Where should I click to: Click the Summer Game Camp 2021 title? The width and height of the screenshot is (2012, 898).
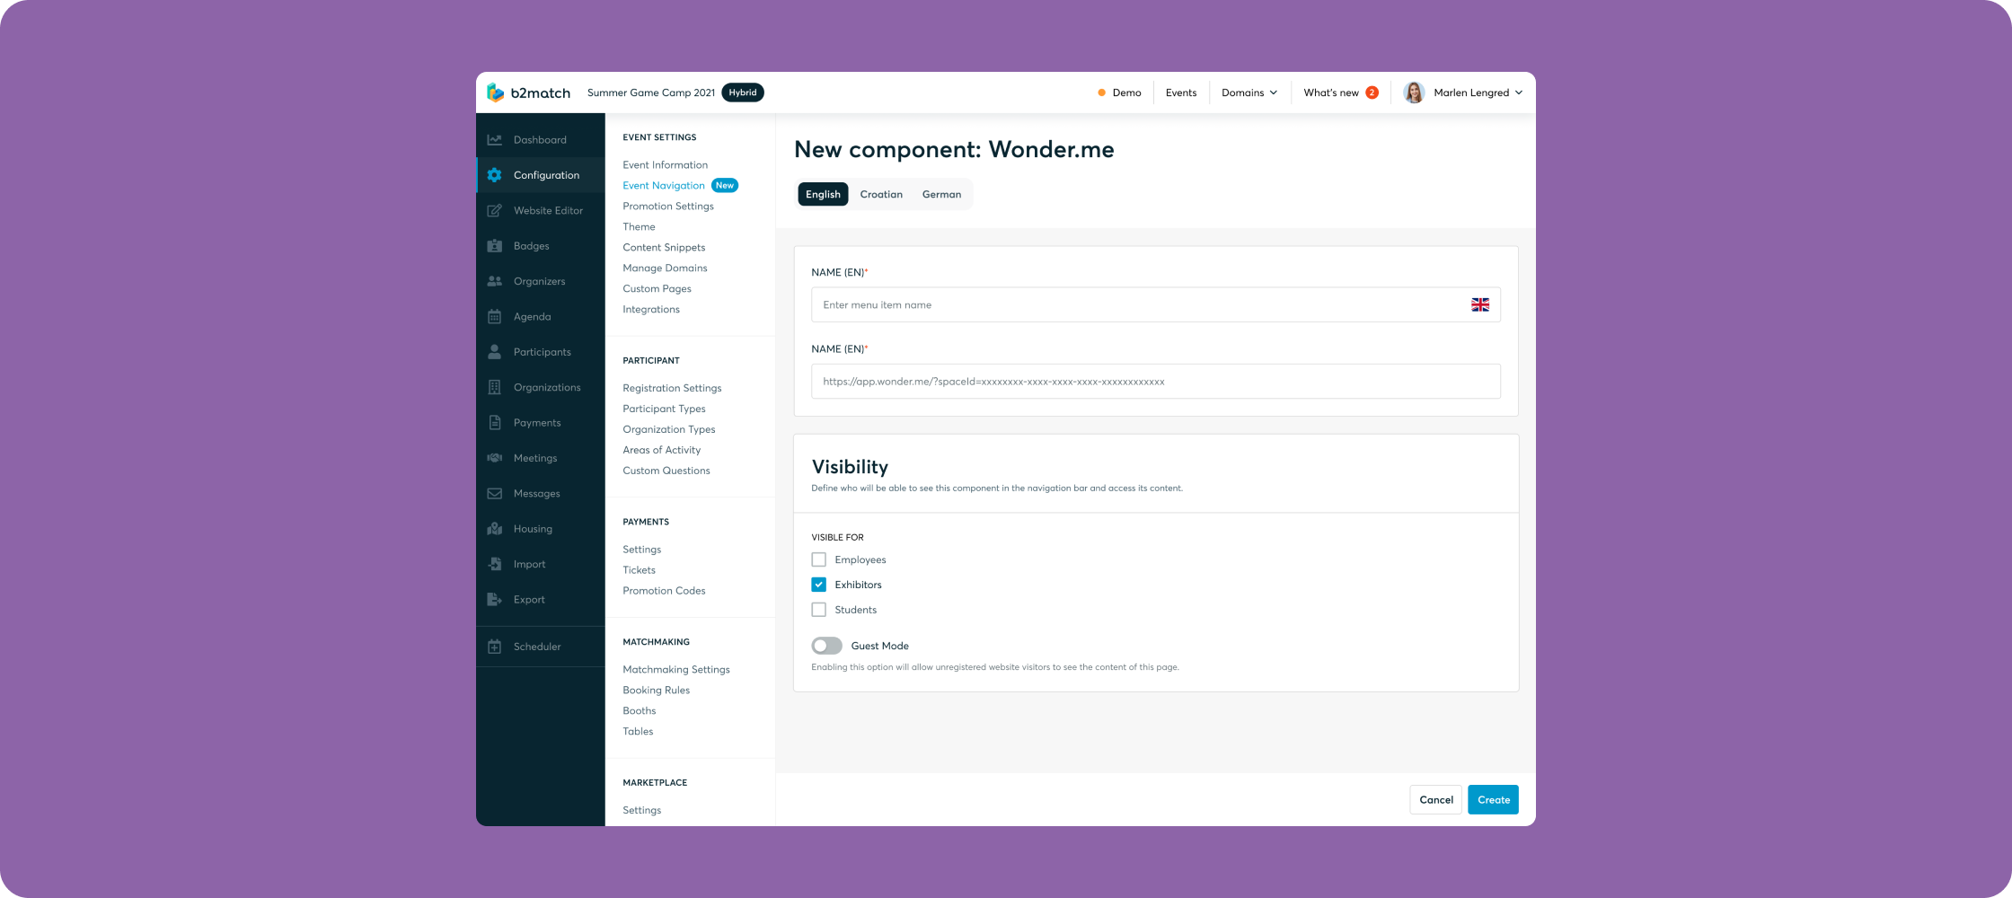coord(651,92)
